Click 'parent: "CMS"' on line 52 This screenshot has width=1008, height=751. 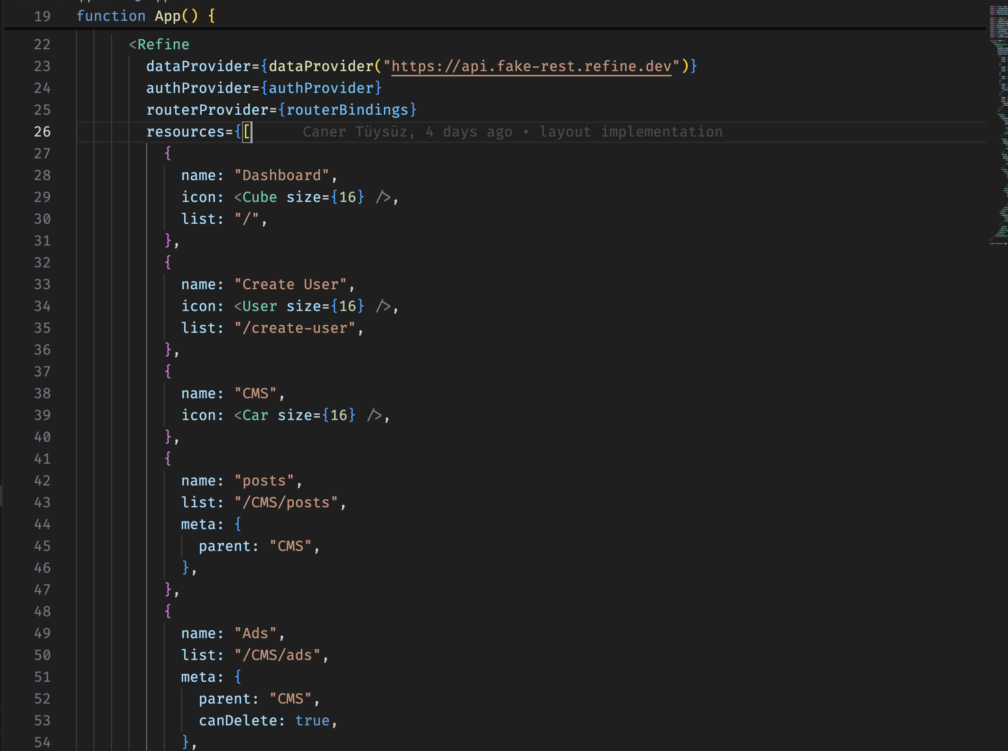click(x=255, y=699)
